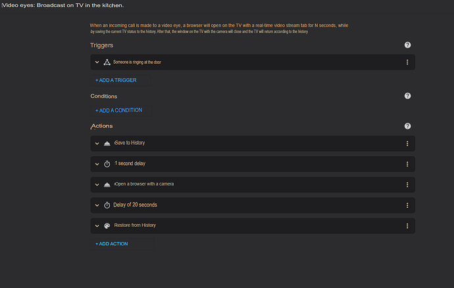This screenshot has width=454, height=288.
Task: Expand the Open a browser with a camera action
Action: (97, 185)
